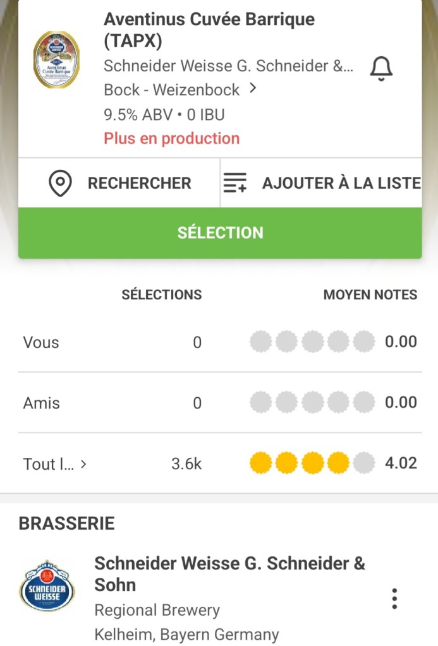The width and height of the screenshot is (438, 646).
Task: Tap AJOUTER À LA LISTE
Action: click(x=341, y=183)
